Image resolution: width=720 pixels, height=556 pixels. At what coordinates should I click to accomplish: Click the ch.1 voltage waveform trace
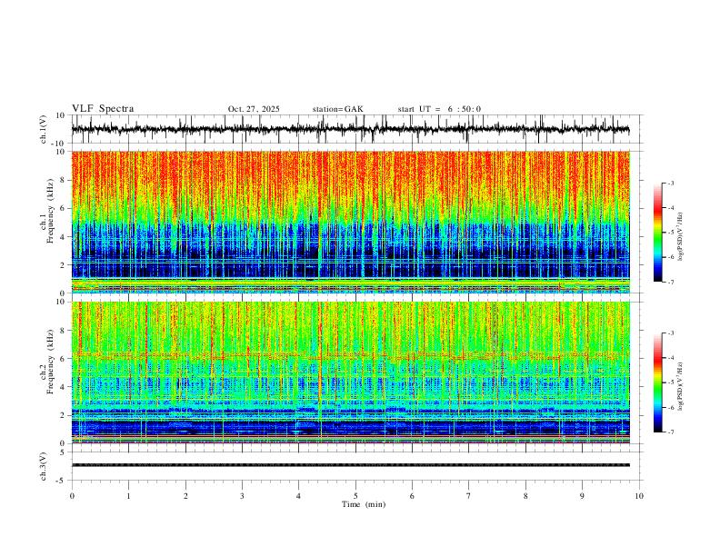pos(350,129)
